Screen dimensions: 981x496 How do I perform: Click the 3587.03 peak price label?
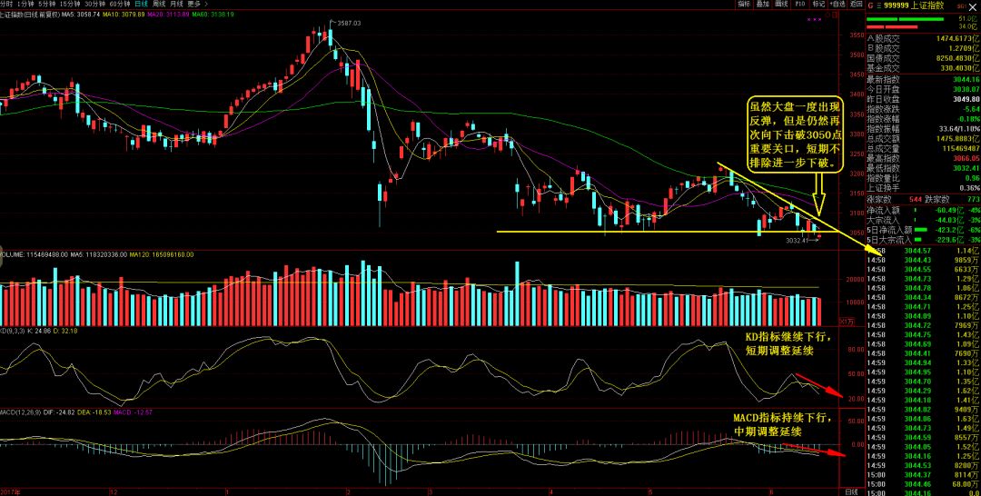[349, 23]
